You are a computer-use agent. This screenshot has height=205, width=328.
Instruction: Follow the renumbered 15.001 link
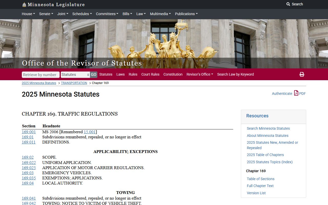coord(90,132)
